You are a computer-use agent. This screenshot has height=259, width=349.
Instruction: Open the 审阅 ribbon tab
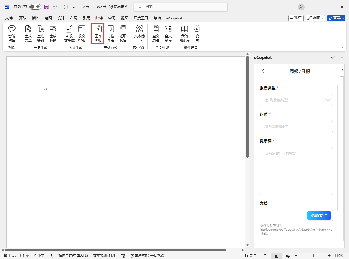coord(112,18)
